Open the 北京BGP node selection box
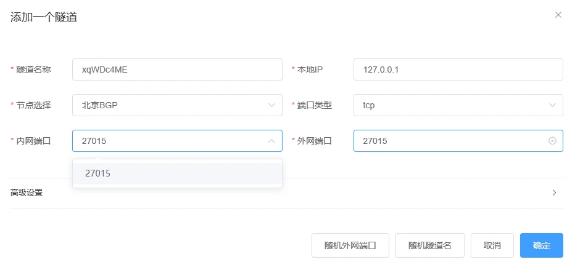Screen dimensions: 575x270 (170, 105)
